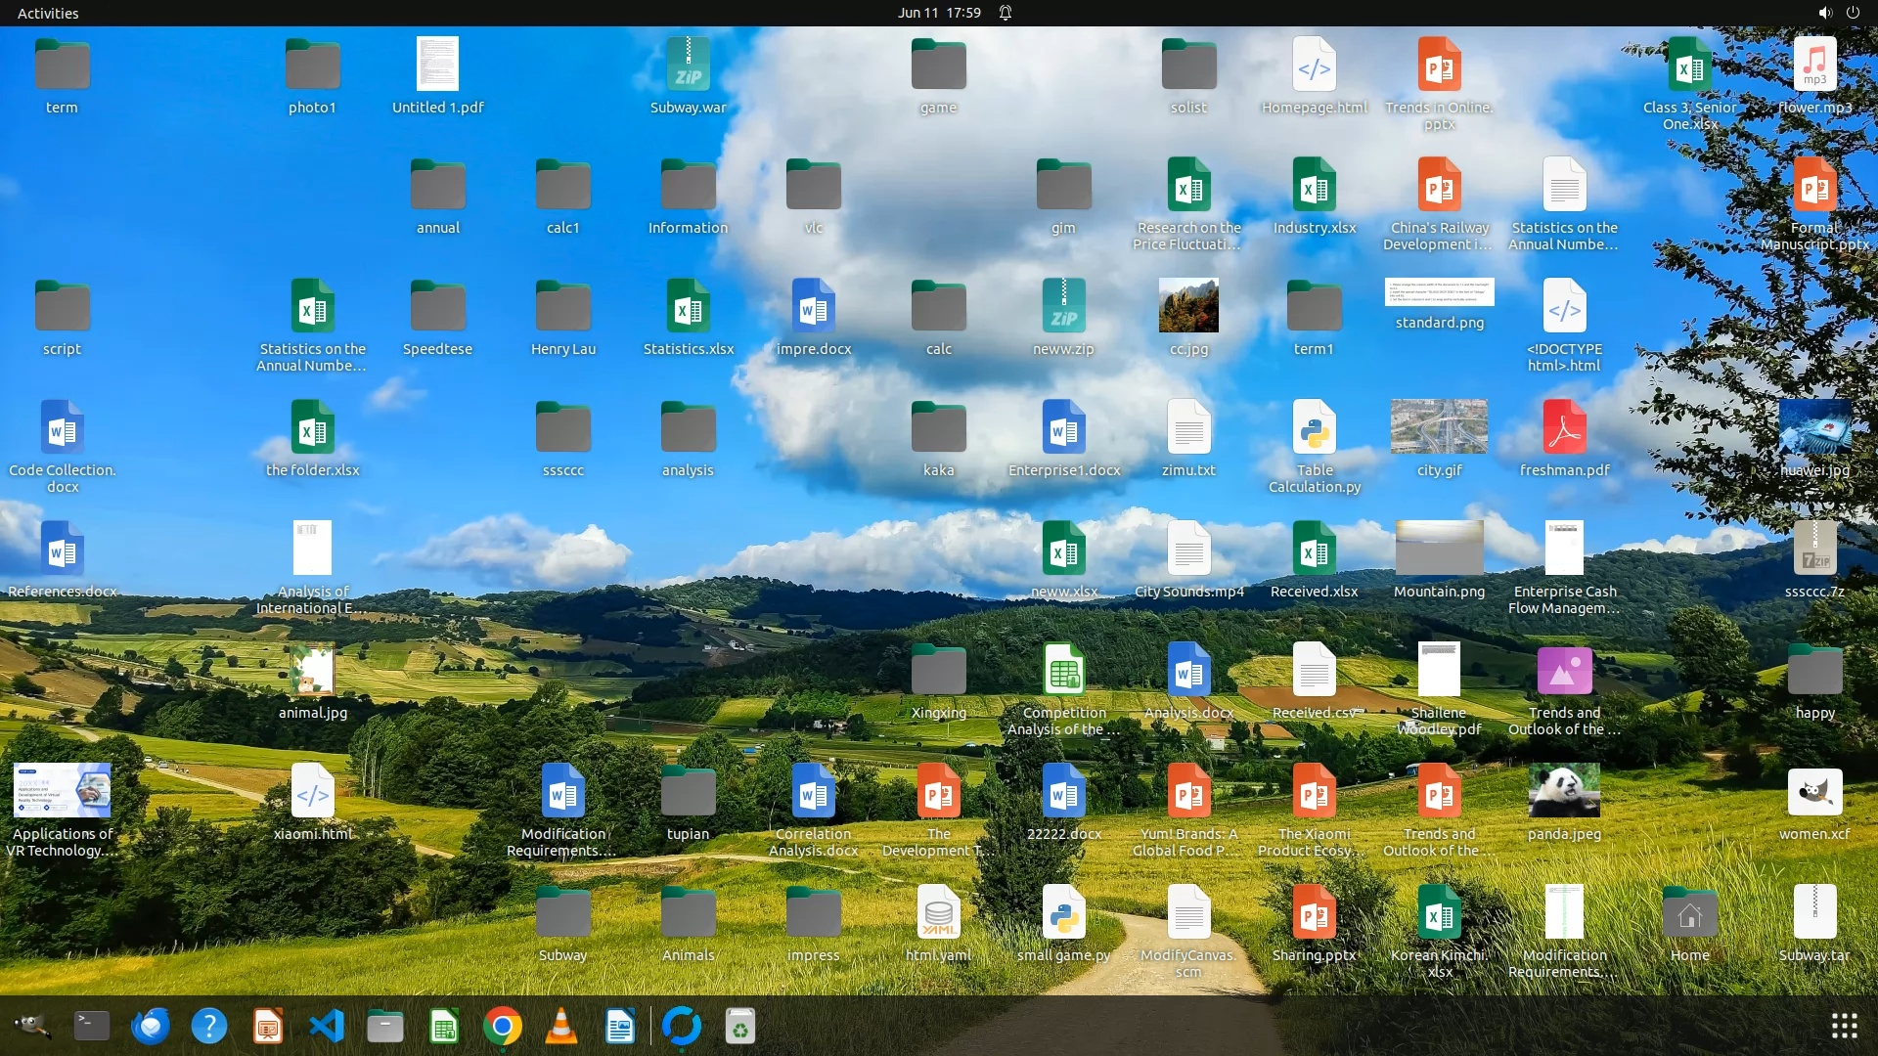This screenshot has width=1878, height=1056.
Task: Select the city.gif thumbnail
Action: (x=1439, y=427)
